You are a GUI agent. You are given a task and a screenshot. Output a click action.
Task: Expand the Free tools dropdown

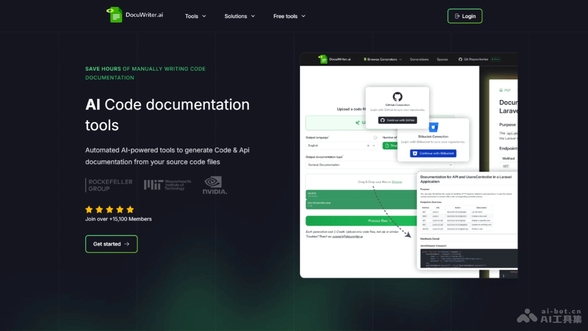289,16
